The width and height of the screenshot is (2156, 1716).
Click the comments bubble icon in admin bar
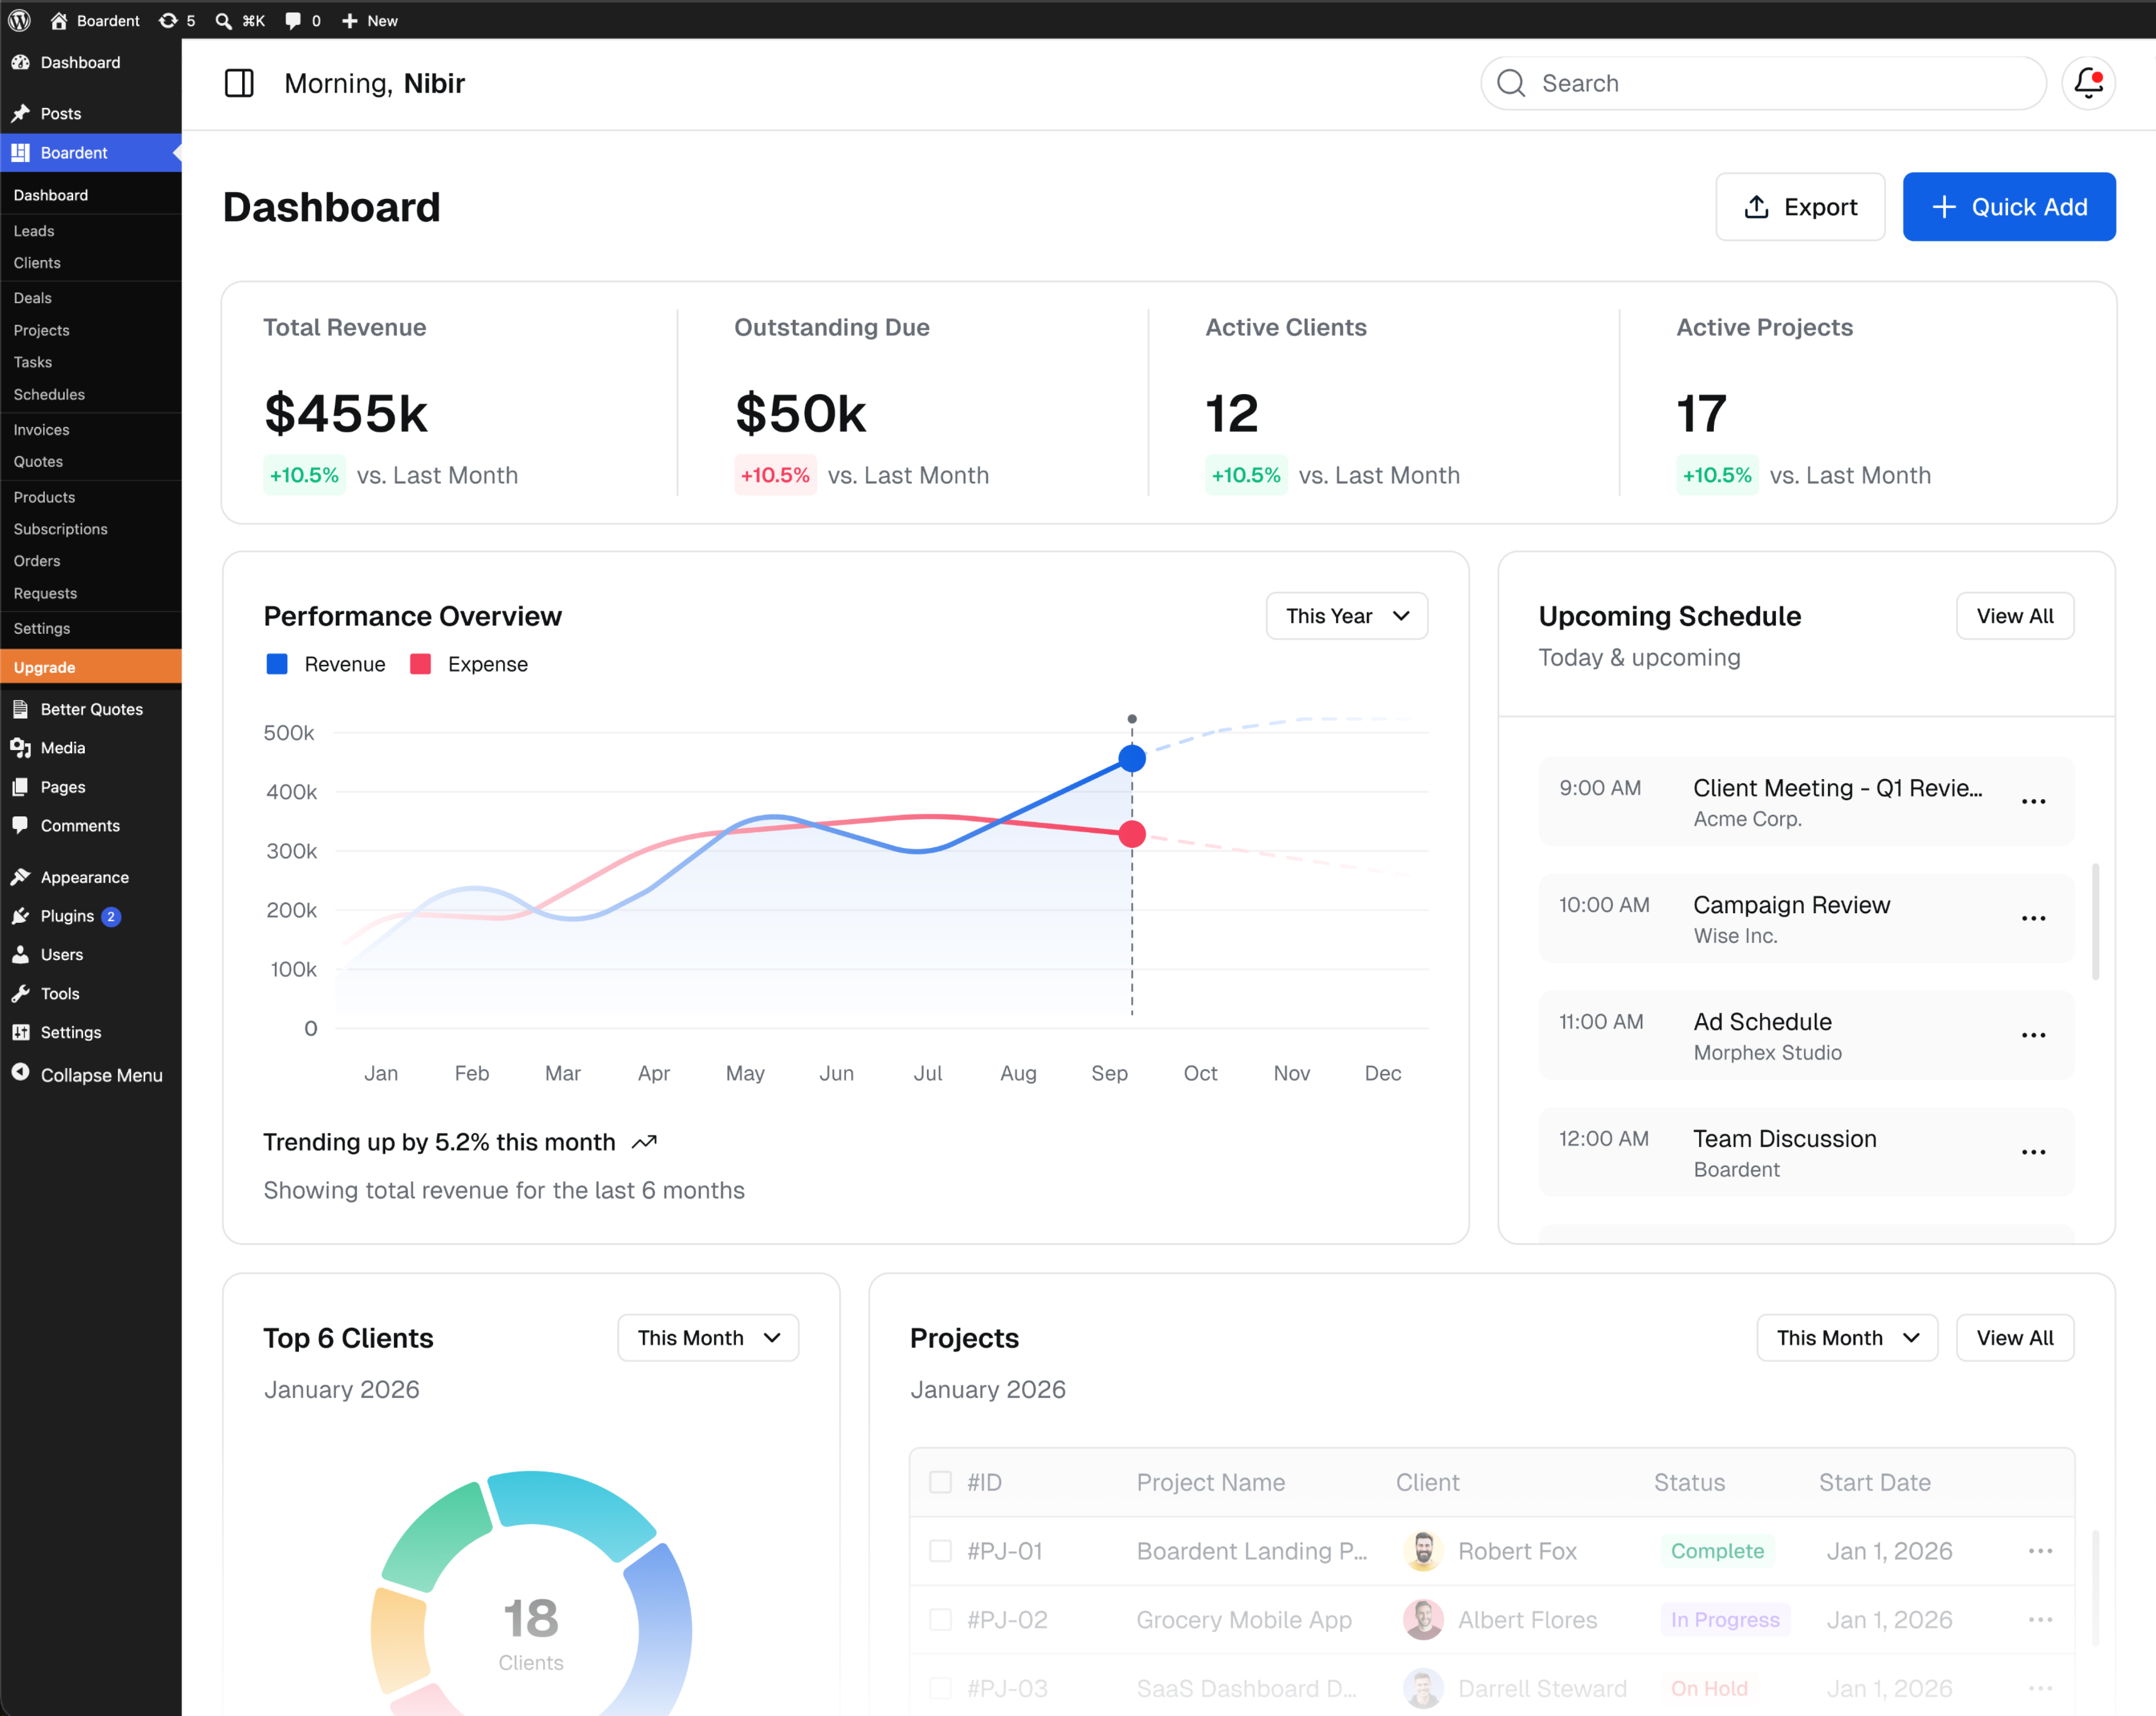292,20
